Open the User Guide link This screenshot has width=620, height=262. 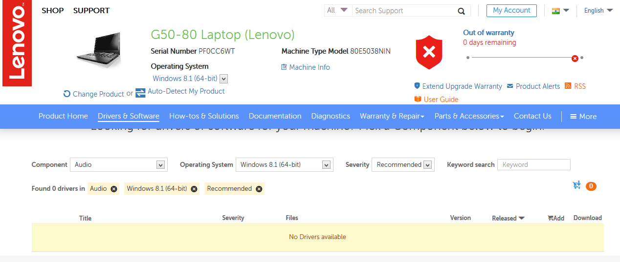click(441, 100)
